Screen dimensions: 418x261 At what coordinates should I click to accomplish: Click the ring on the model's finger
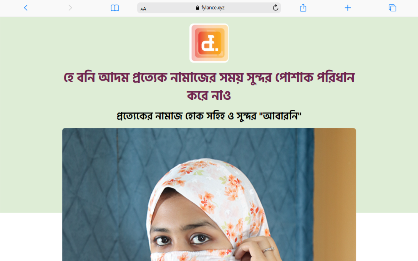[268, 250]
